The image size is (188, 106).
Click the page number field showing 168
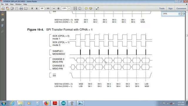[42, 9]
